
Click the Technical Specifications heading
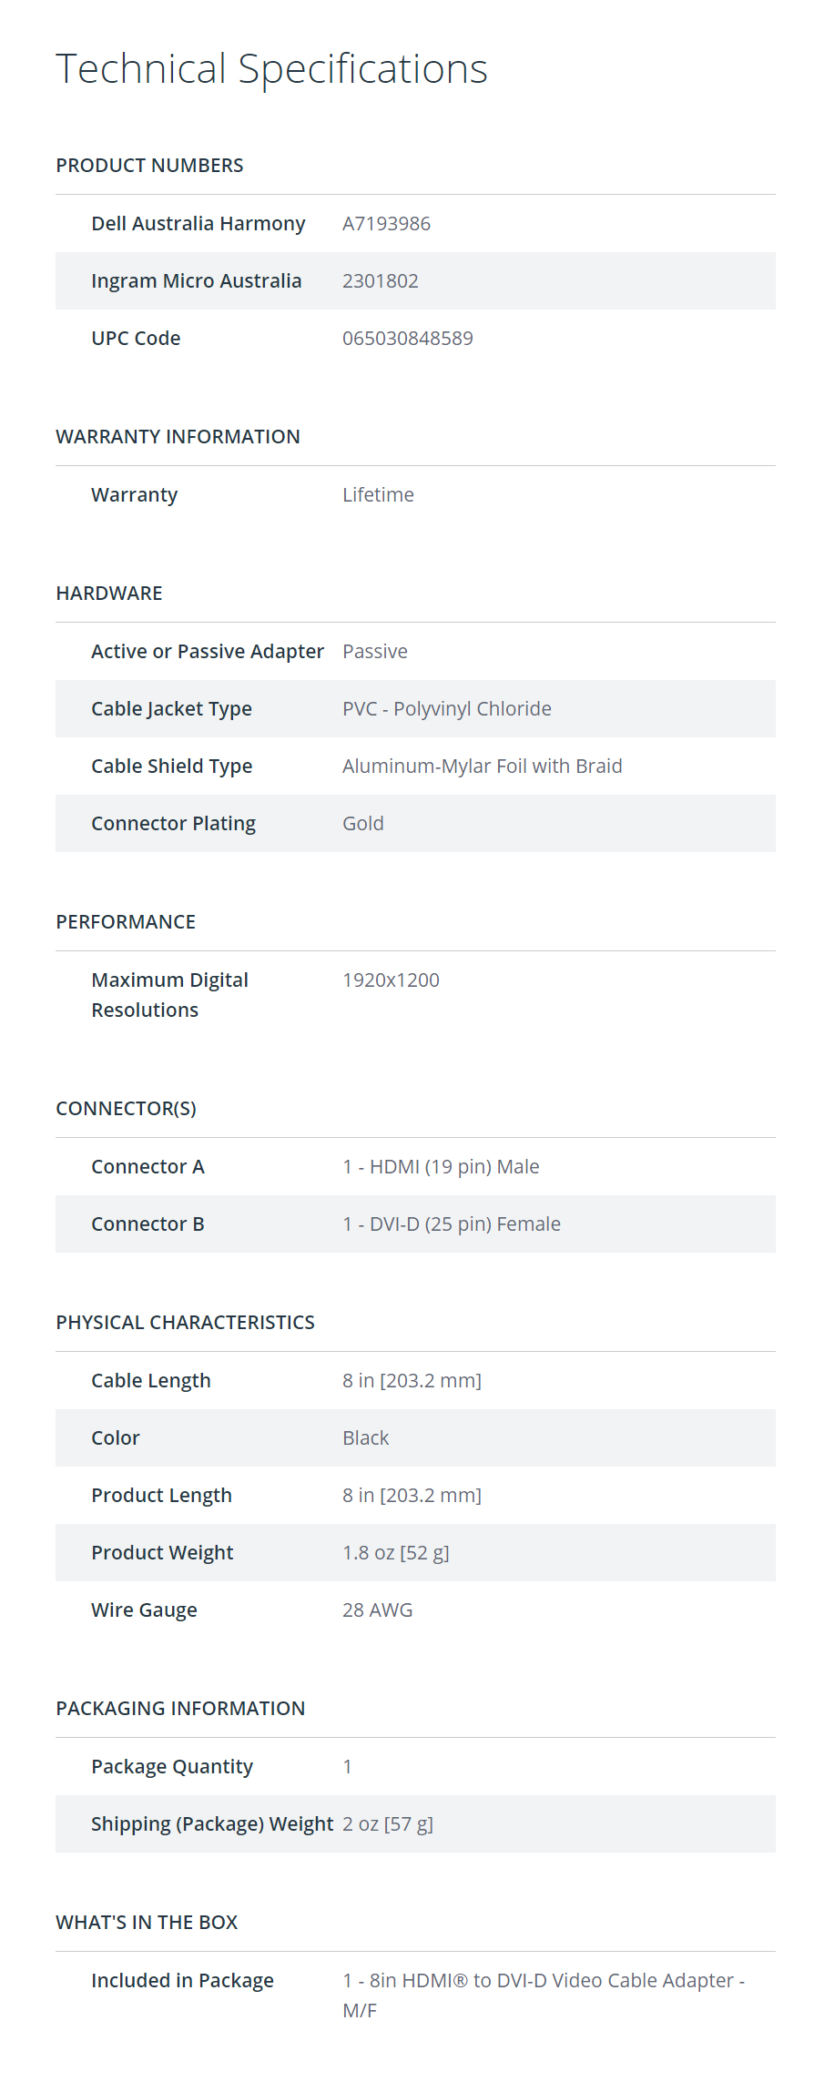coord(271,69)
